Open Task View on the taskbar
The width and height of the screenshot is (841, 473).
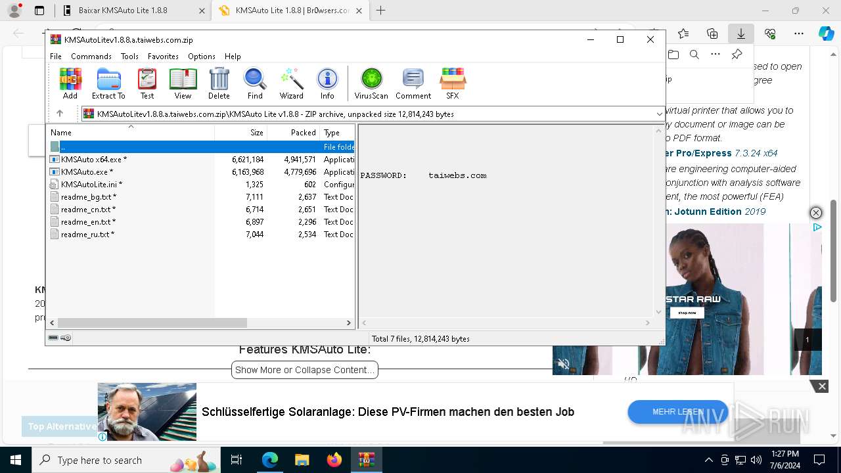[237, 460]
